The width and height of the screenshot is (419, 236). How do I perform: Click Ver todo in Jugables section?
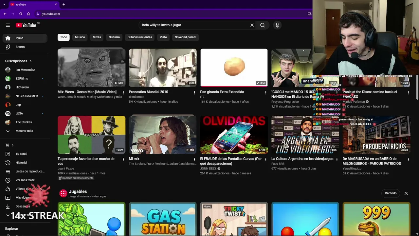coord(391,193)
